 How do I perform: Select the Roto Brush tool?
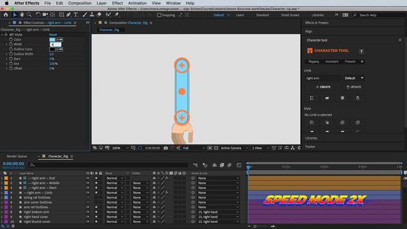click(108, 15)
